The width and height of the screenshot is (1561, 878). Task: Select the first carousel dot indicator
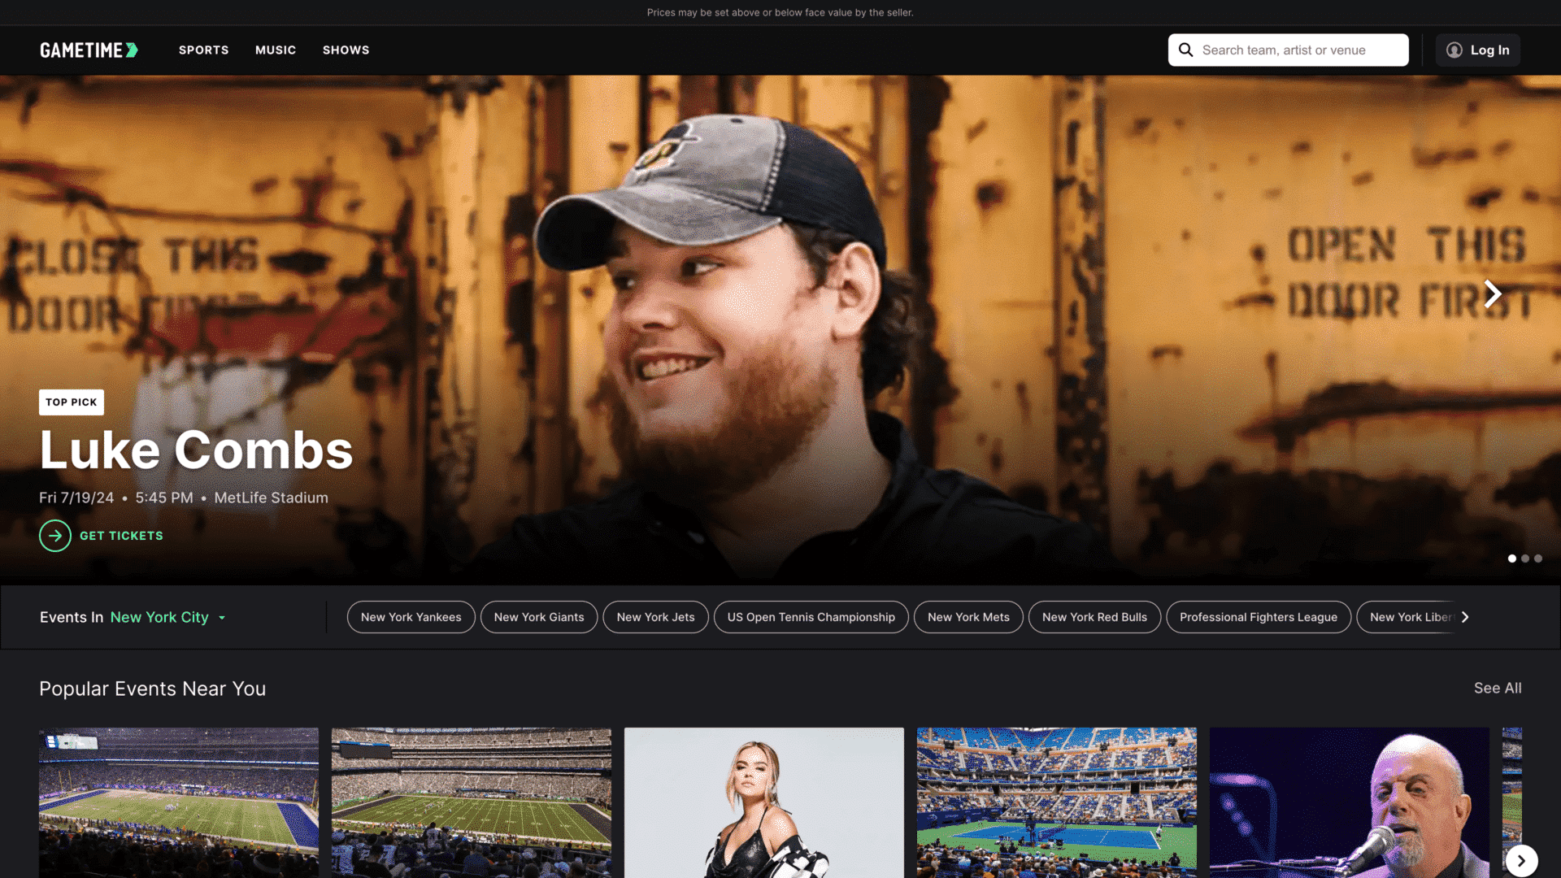pos(1512,559)
